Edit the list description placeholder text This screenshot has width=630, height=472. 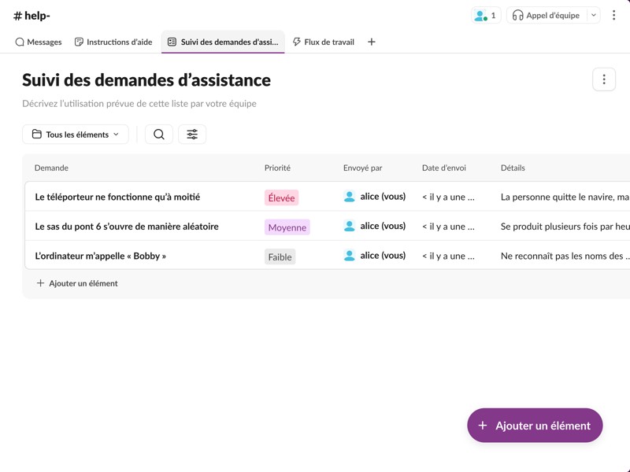tap(139, 103)
